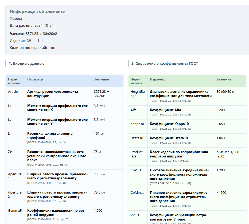Click "Значение" column header in input data table
Viewport: 249px width, 224px height.
pyautogui.click(x=101, y=79)
